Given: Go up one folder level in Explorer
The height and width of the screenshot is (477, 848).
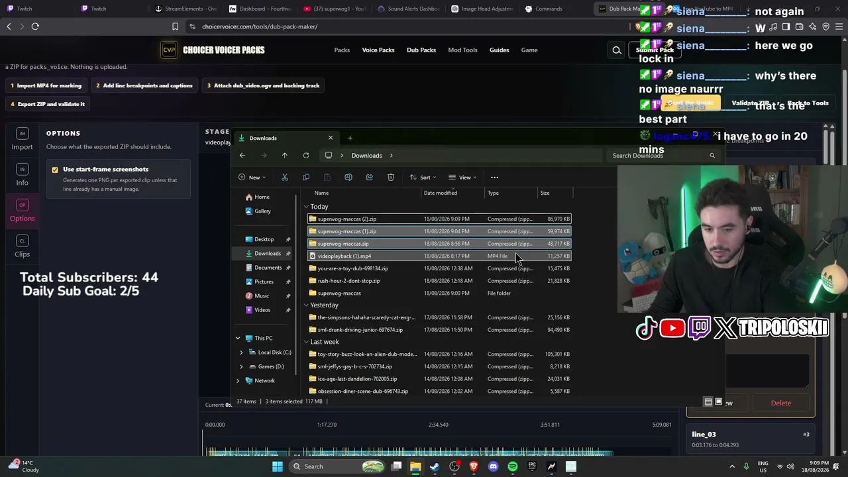Looking at the screenshot, I should [285, 156].
